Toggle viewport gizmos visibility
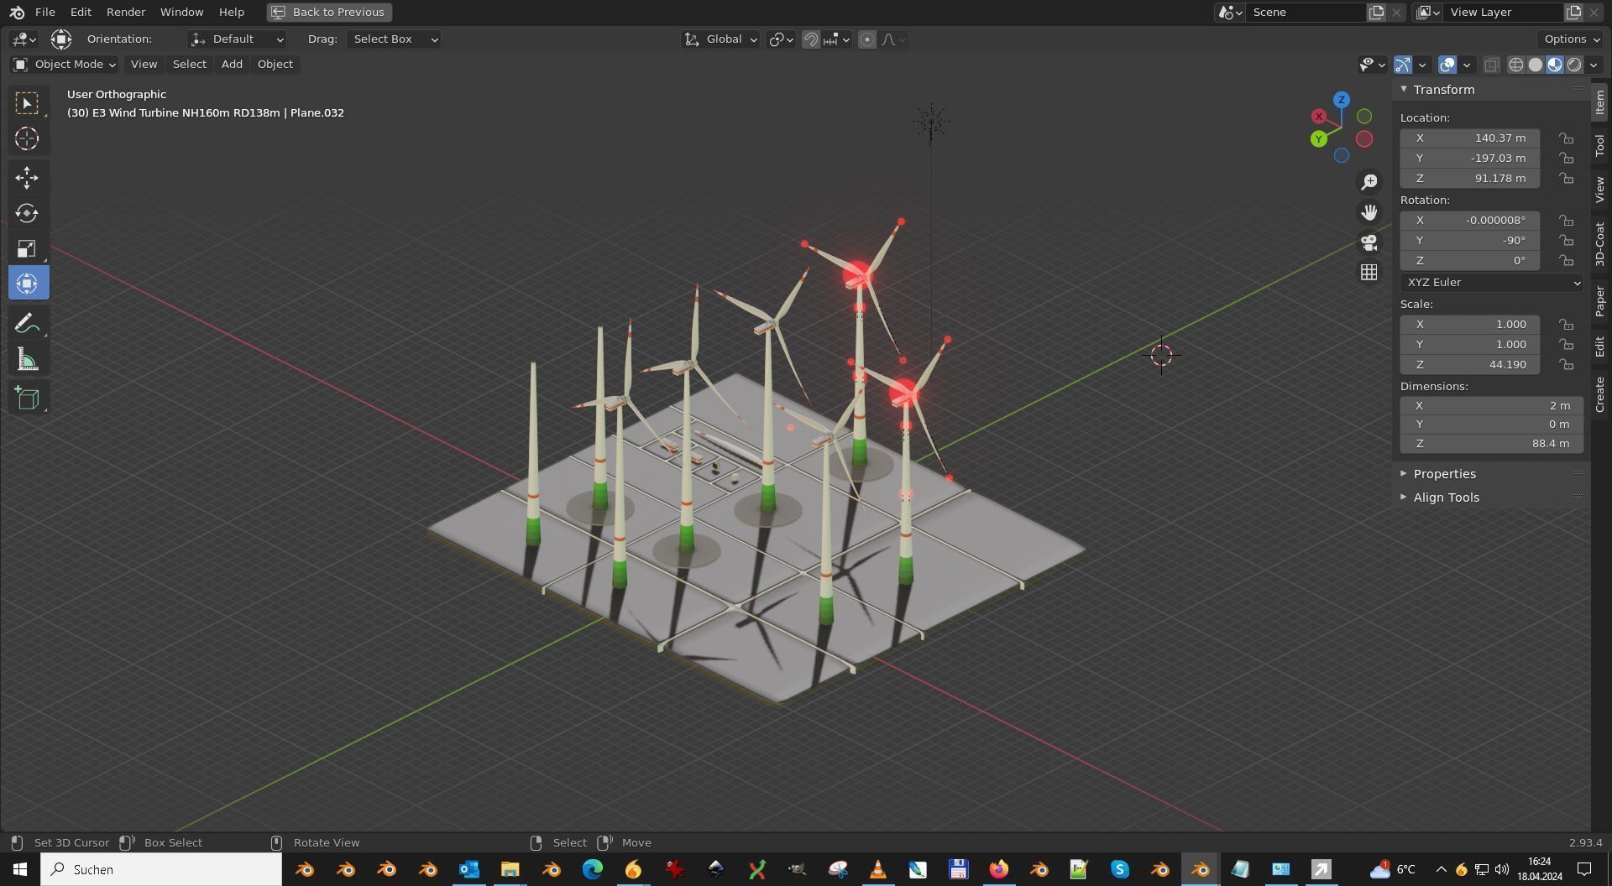This screenshot has height=886, width=1612. 1403,65
